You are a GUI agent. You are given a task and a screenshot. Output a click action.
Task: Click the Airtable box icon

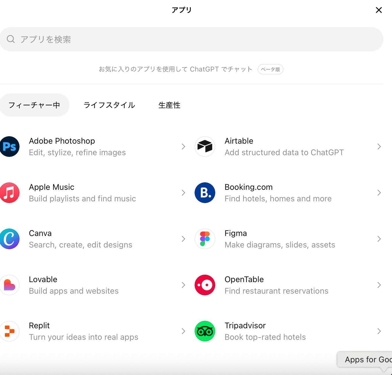205,147
